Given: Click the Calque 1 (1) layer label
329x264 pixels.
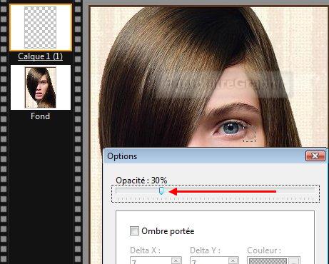Looking at the screenshot, I should [40, 56].
